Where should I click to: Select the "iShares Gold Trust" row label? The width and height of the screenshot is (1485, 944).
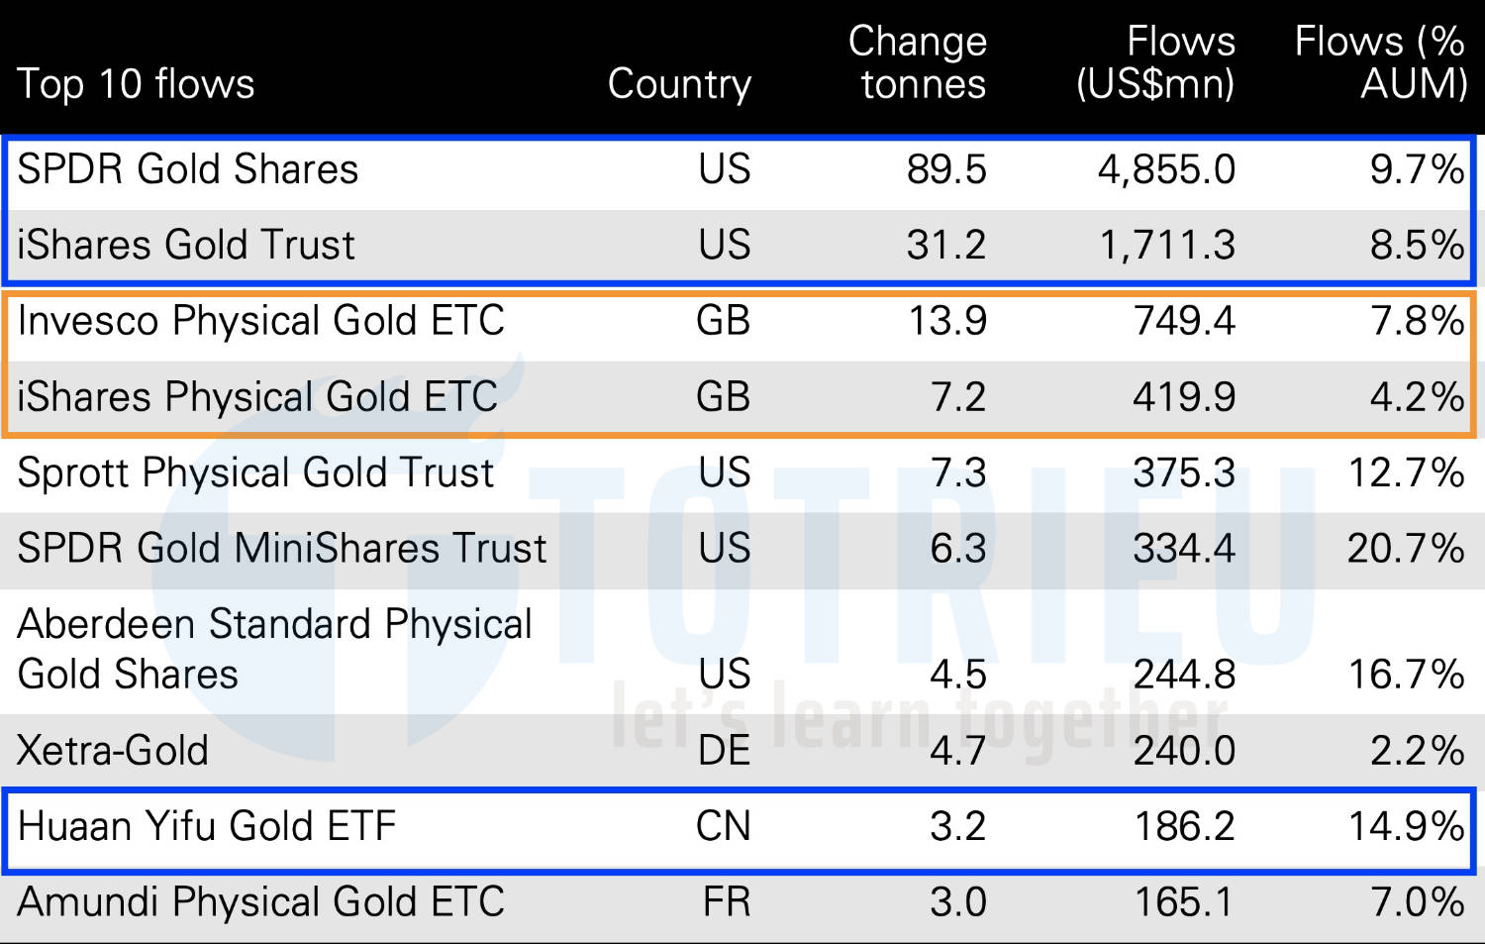tap(186, 245)
